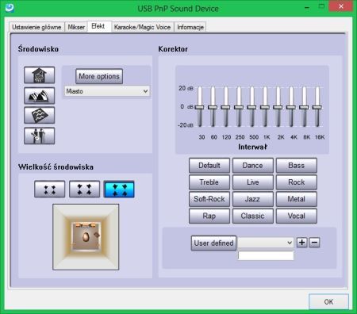
Task: Select the underwater environment icon
Action: 40,115
